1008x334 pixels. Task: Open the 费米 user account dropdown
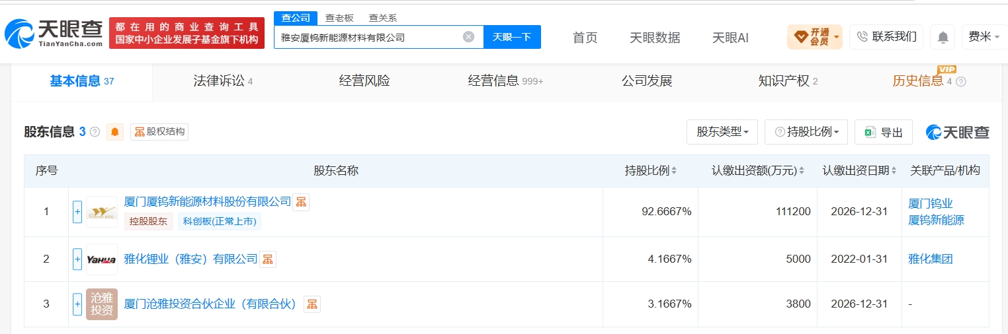(984, 37)
